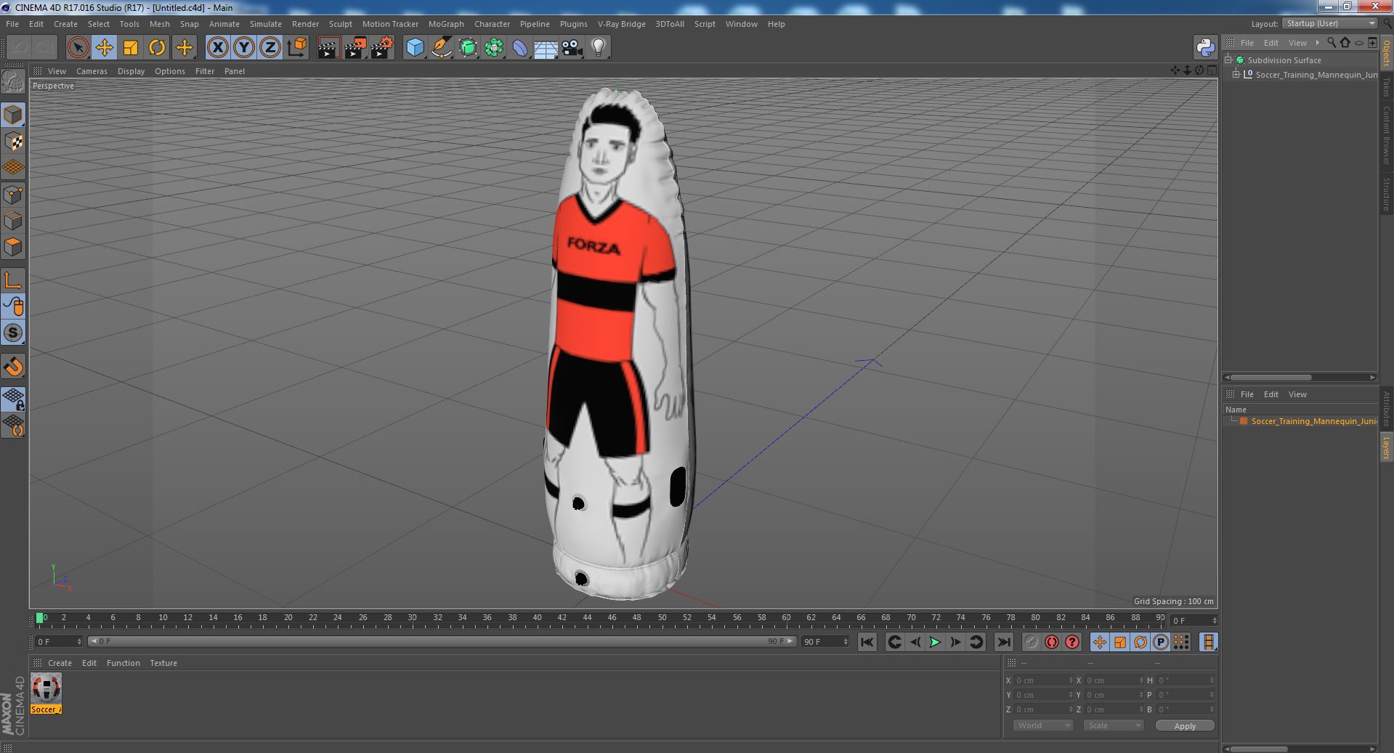Click the Render View icon
1394x753 pixels.
(328, 48)
